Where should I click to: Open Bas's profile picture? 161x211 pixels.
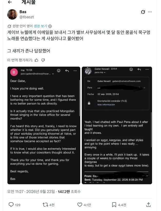pyautogui.click(x=12, y=14)
